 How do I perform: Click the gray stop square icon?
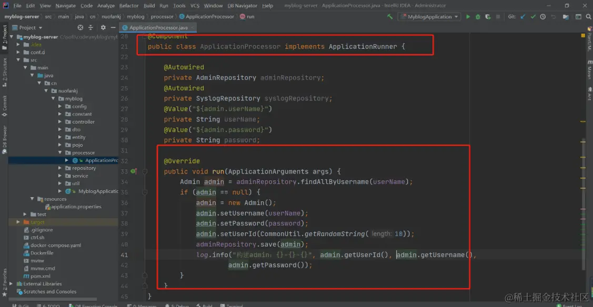pyautogui.click(x=498, y=17)
